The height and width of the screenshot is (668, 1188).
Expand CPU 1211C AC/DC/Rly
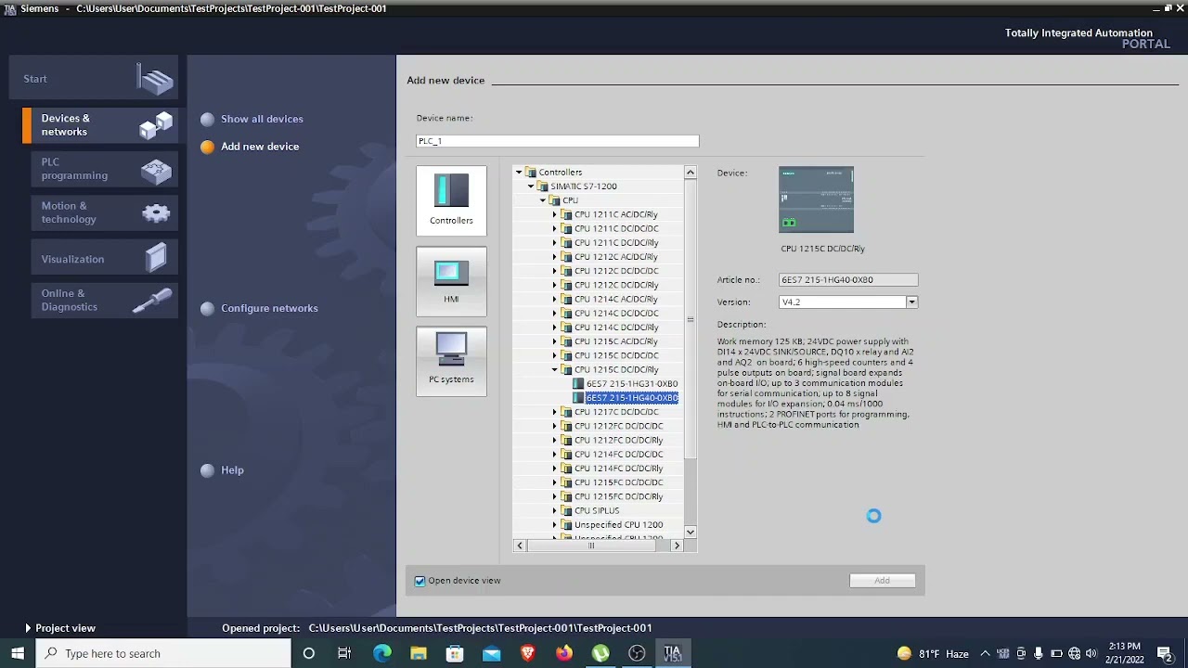point(555,214)
